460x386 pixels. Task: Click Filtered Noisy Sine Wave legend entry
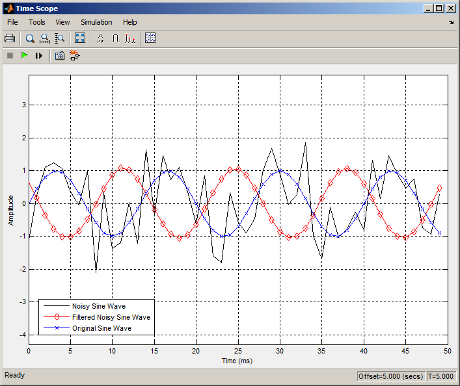pos(111,317)
